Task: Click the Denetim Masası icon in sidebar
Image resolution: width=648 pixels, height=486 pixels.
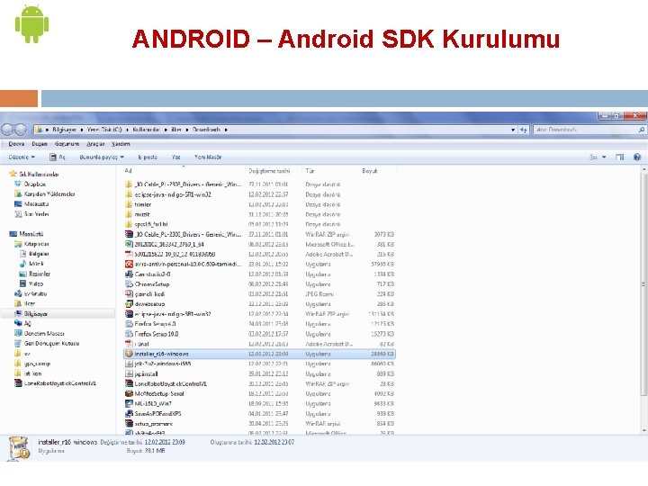Action: [x=18, y=334]
